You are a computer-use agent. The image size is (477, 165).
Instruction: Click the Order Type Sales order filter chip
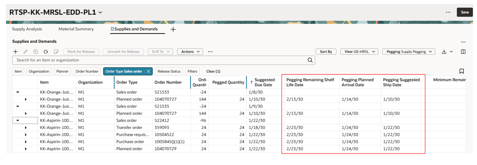tap(124, 72)
